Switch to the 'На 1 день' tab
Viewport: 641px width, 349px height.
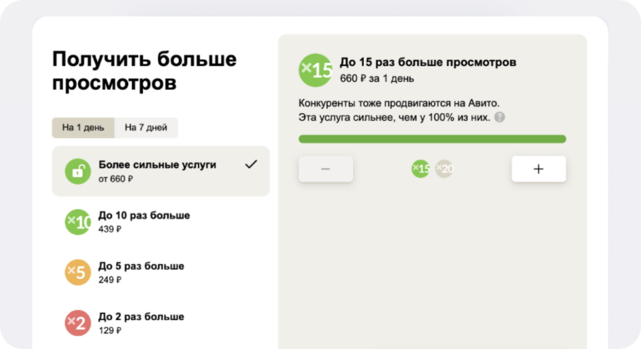[x=83, y=128]
